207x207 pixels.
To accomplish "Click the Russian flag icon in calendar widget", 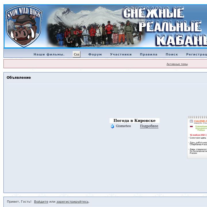I will pyautogui.click(x=191, y=126).
